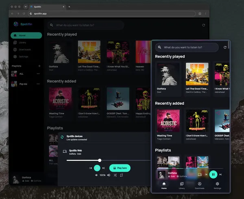Click the desktop search field

pyautogui.click(x=85, y=25)
